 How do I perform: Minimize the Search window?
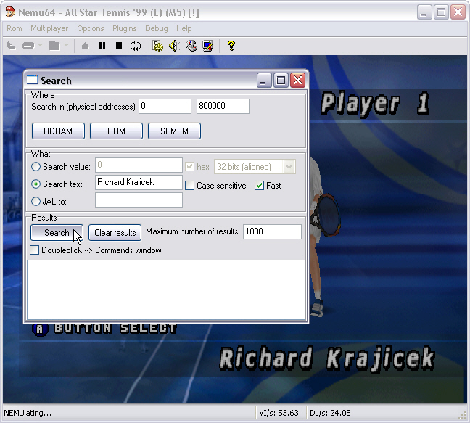click(x=264, y=81)
